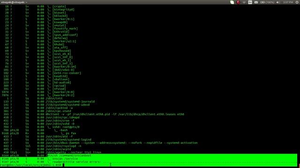Click the [scsi_eh_0] process line
Screen dimensions: 300x168
[x=38, y=54]
